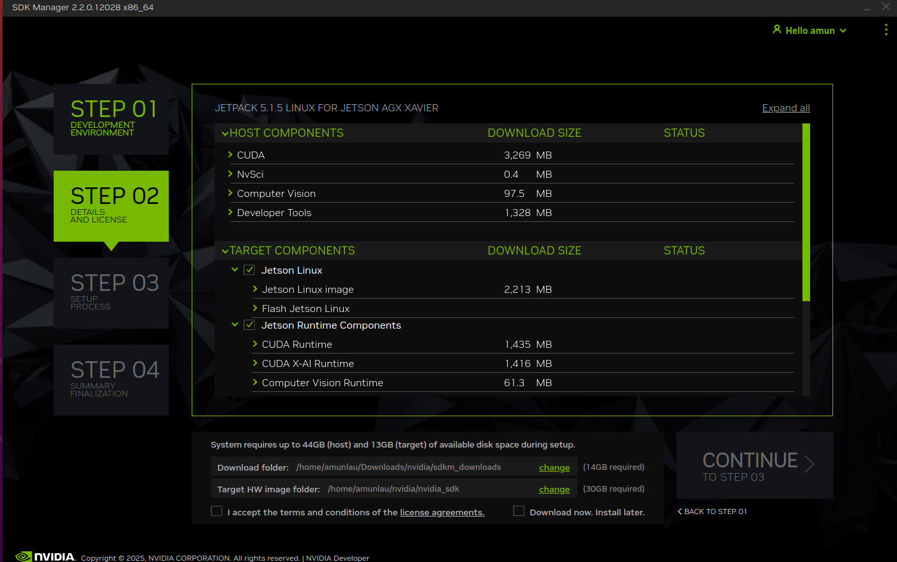Collapse the Jetson Runtime Components group
897x562 pixels.
click(234, 325)
